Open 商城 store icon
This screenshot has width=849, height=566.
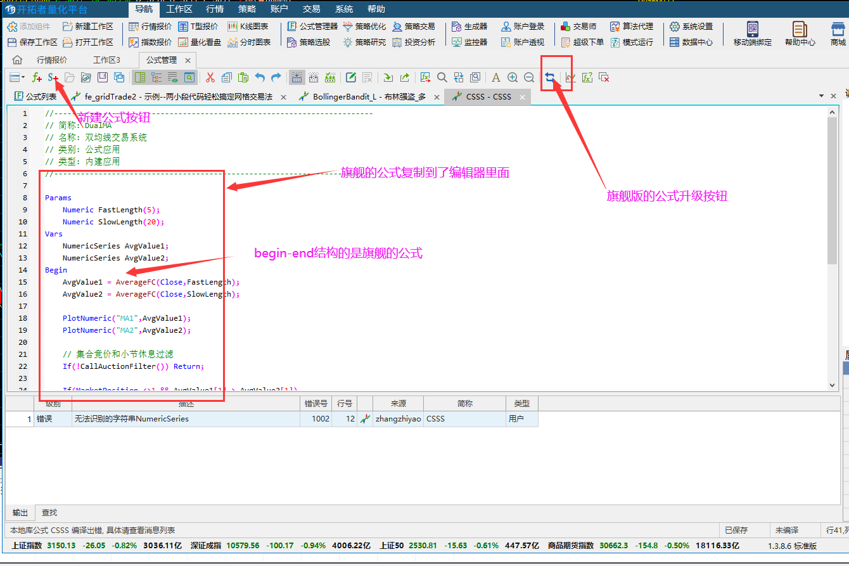click(838, 34)
